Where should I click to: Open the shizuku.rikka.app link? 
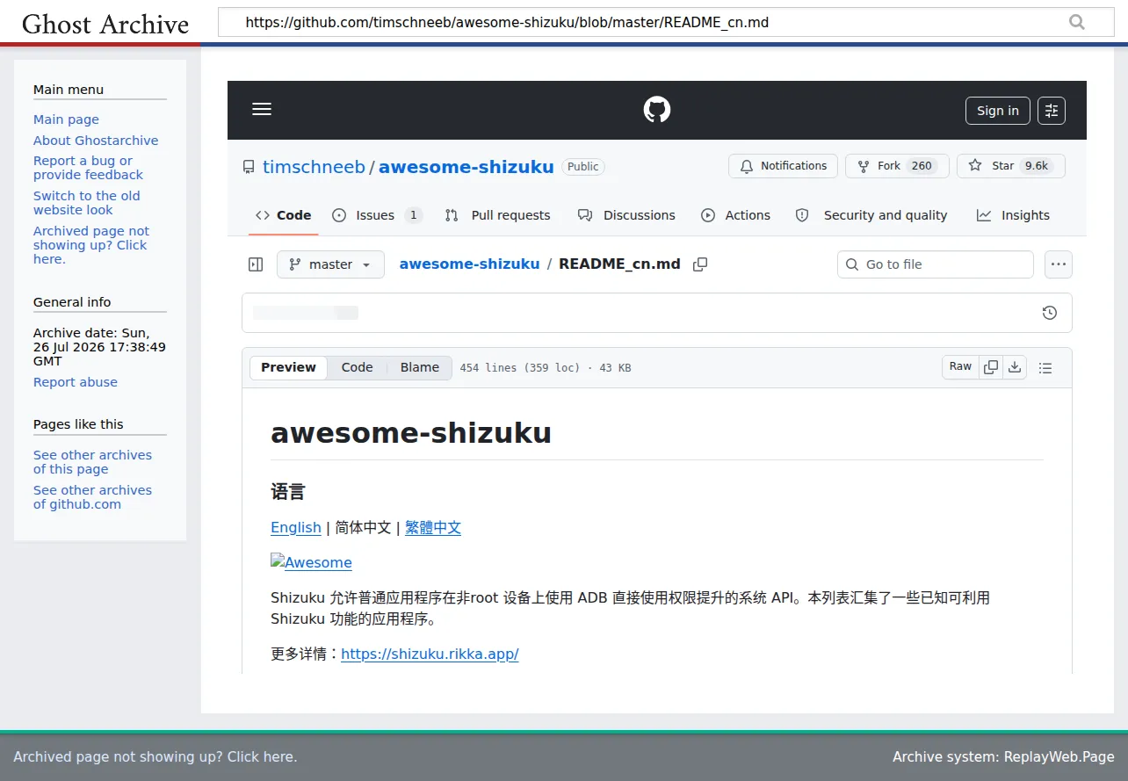(x=430, y=654)
